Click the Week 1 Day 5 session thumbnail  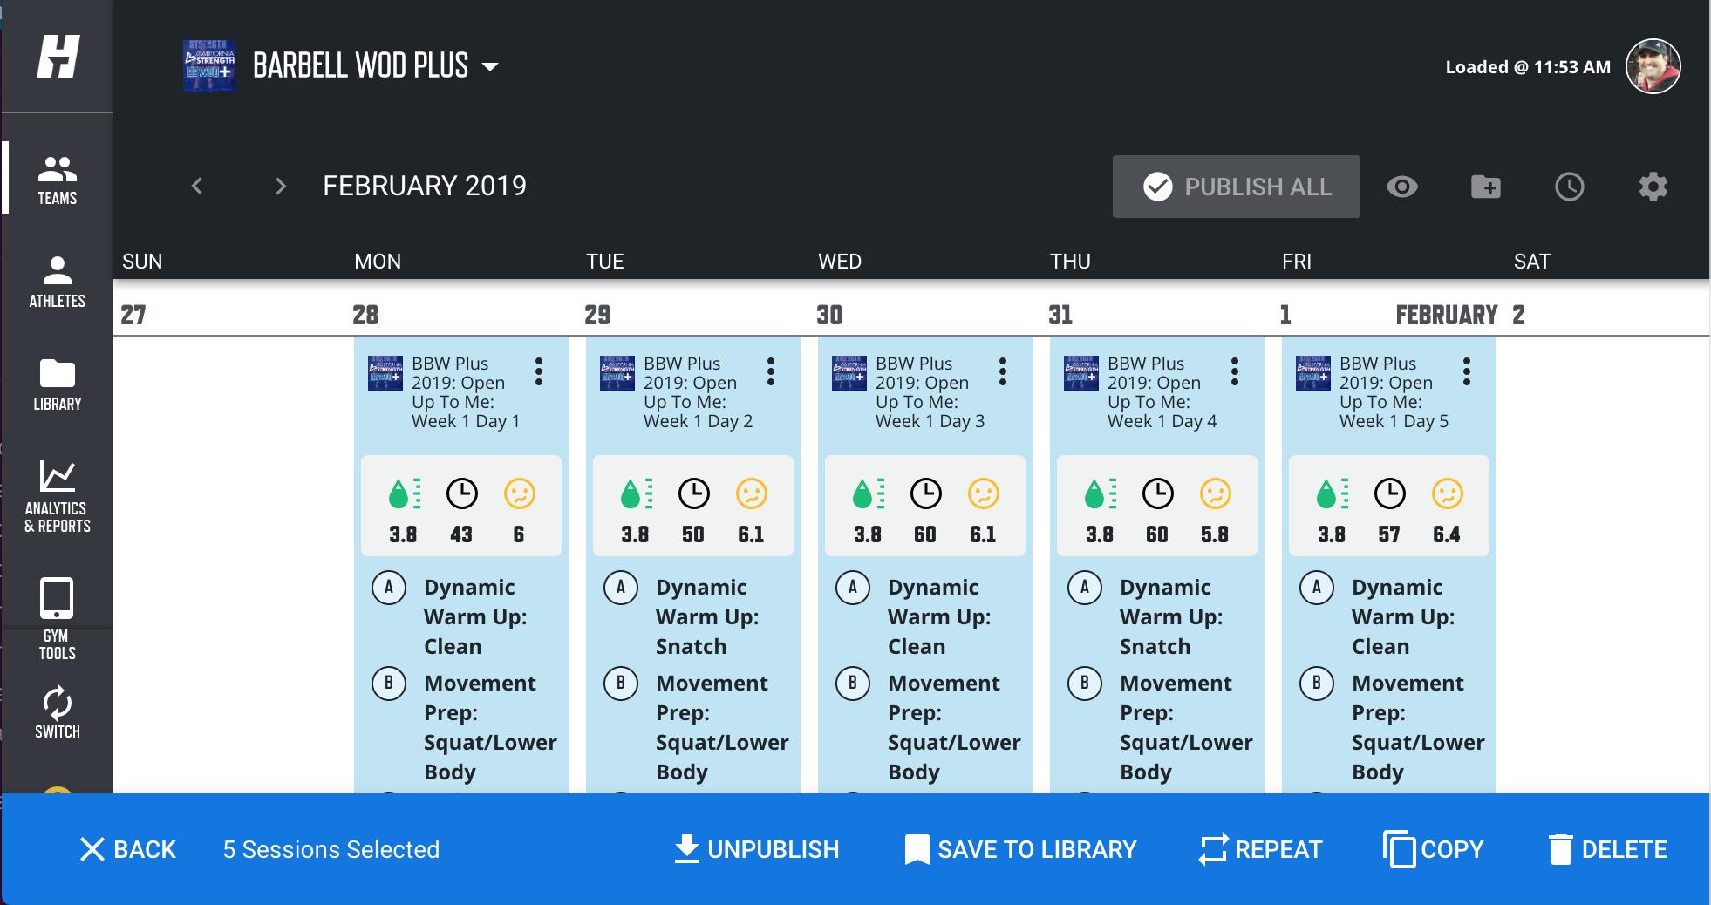[x=1313, y=372]
